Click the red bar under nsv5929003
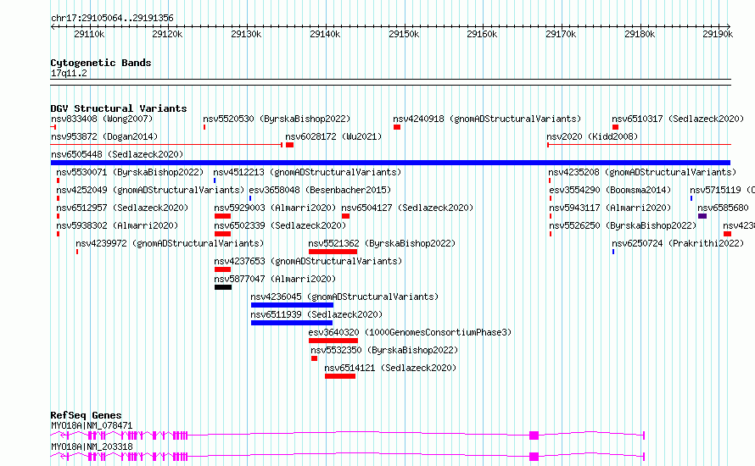 click(x=222, y=216)
